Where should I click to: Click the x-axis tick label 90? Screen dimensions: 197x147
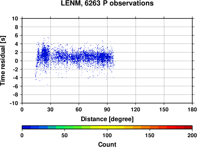click(107, 109)
